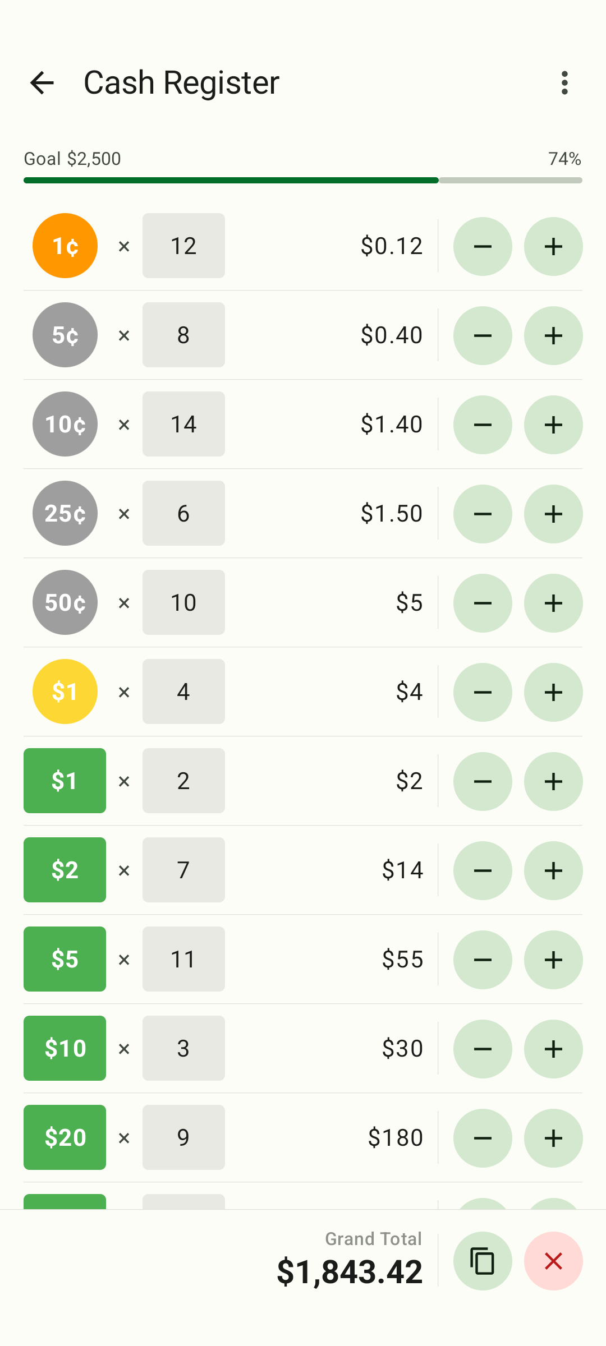Copy the grand total to clipboard
Viewport: 606px width, 1346px height.
coord(483,1261)
